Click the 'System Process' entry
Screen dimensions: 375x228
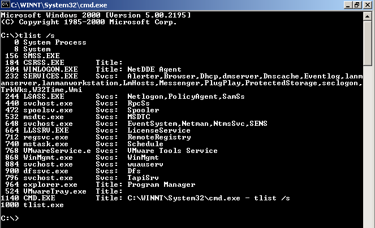pyautogui.click(x=55, y=42)
